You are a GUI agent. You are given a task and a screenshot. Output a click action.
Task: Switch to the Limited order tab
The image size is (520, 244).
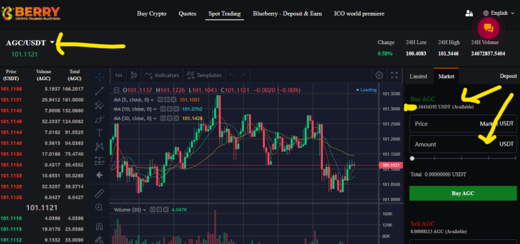[418, 77]
